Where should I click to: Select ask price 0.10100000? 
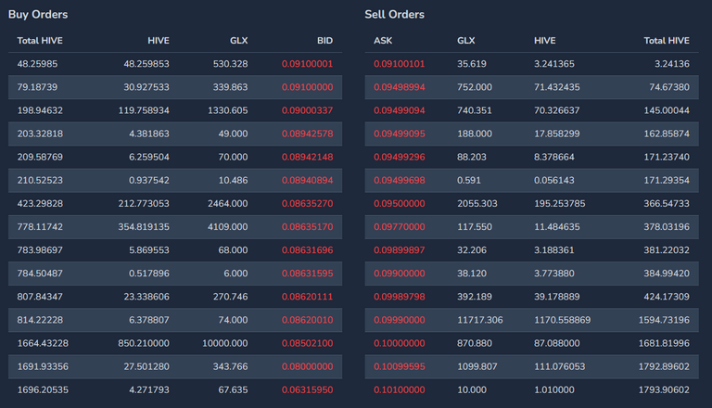tap(400, 389)
